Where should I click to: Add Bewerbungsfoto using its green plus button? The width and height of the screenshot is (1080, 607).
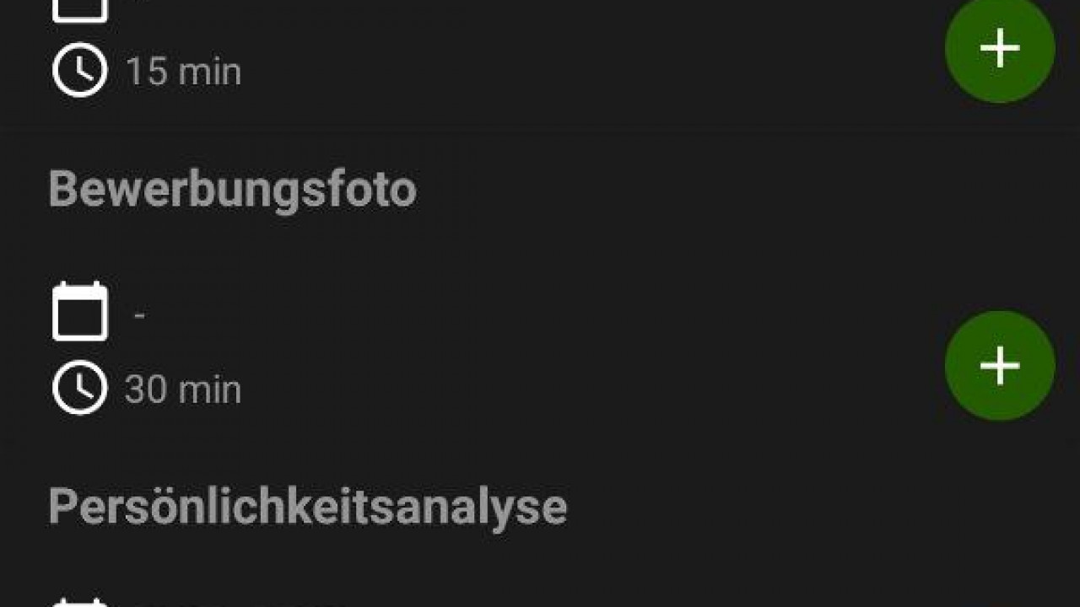1000,366
